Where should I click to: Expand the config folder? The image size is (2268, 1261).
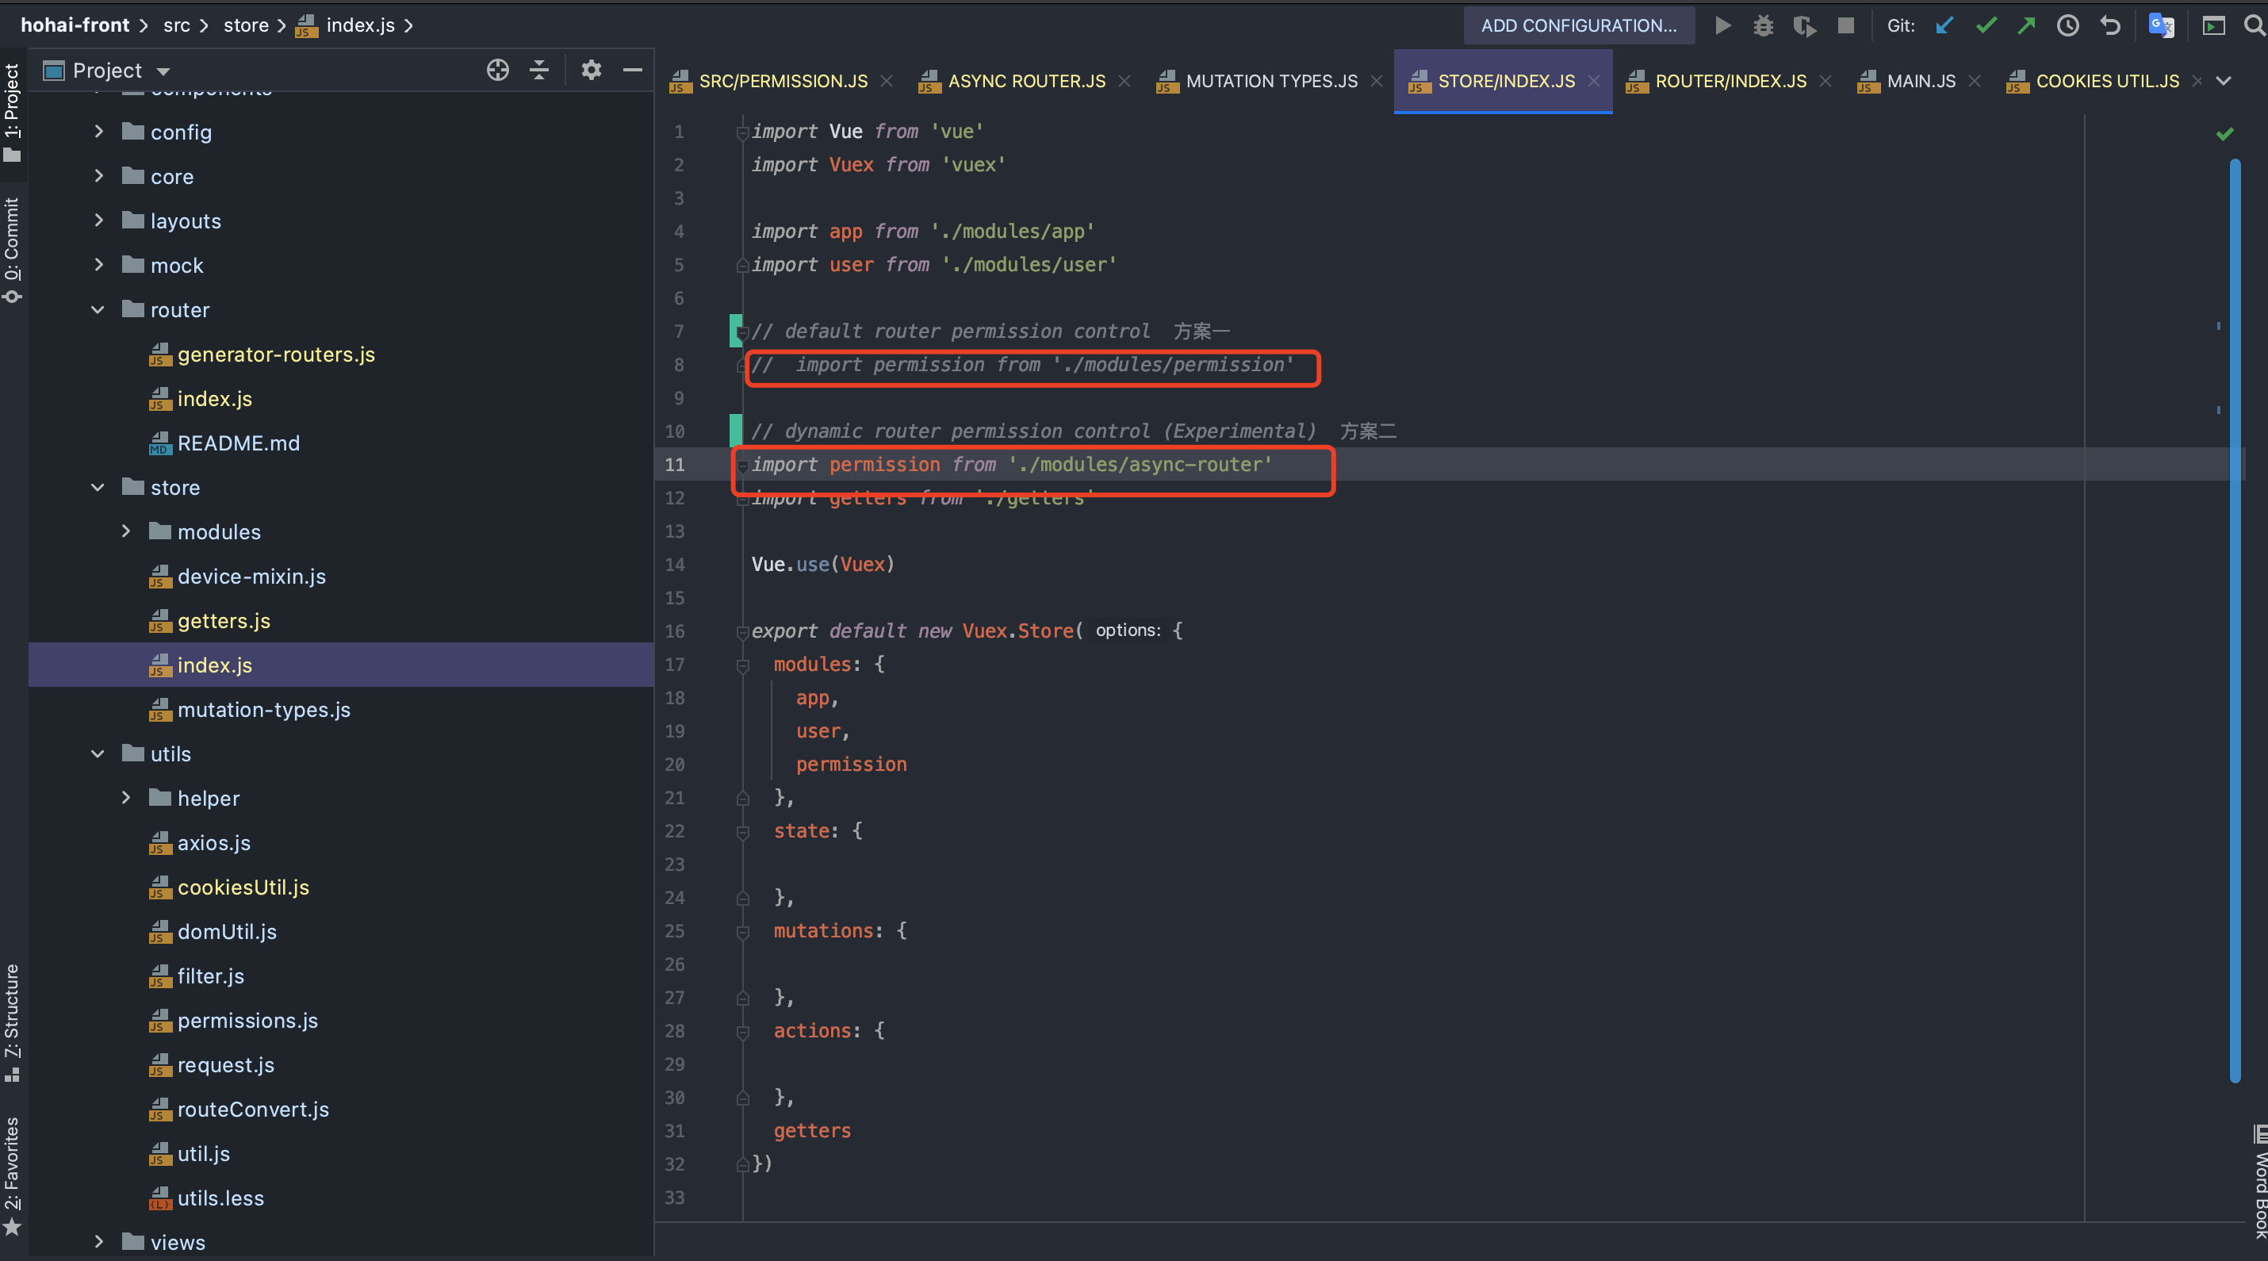[98, 132]
